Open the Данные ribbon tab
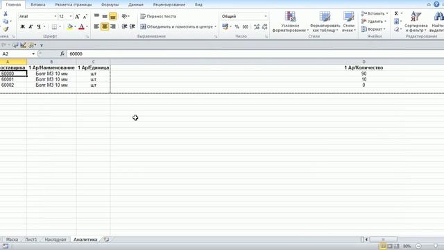 pos(136,5)
